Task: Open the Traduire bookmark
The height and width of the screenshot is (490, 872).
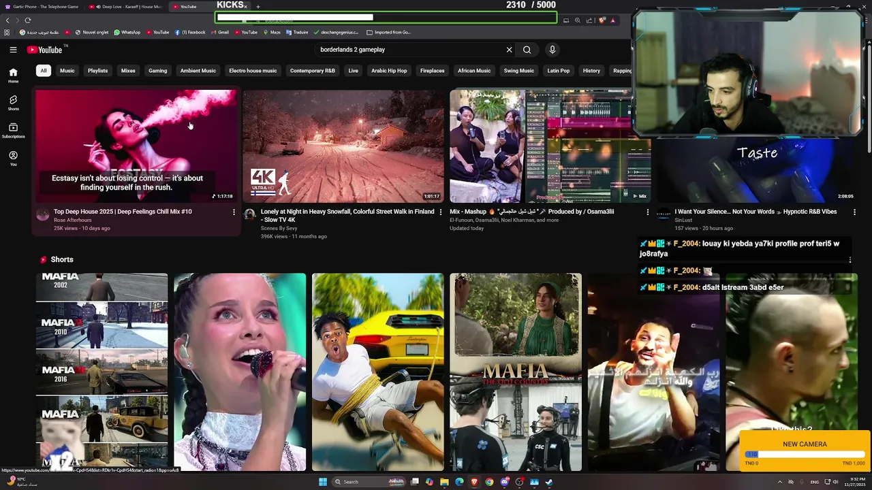Action: pyautogui.click(x=298, y=32)
